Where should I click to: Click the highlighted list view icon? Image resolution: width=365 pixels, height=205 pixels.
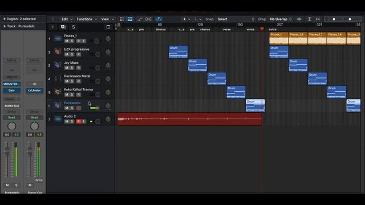(x=130, y=19)
